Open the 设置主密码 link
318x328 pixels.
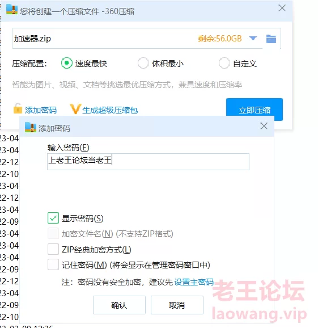tap(194, 282)
